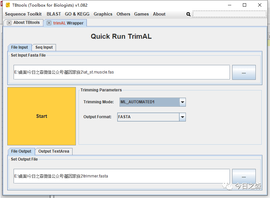This screenshot has width=270, height=198.
Task: Open the BLAST menu
Action: click(x=54, y=14)
